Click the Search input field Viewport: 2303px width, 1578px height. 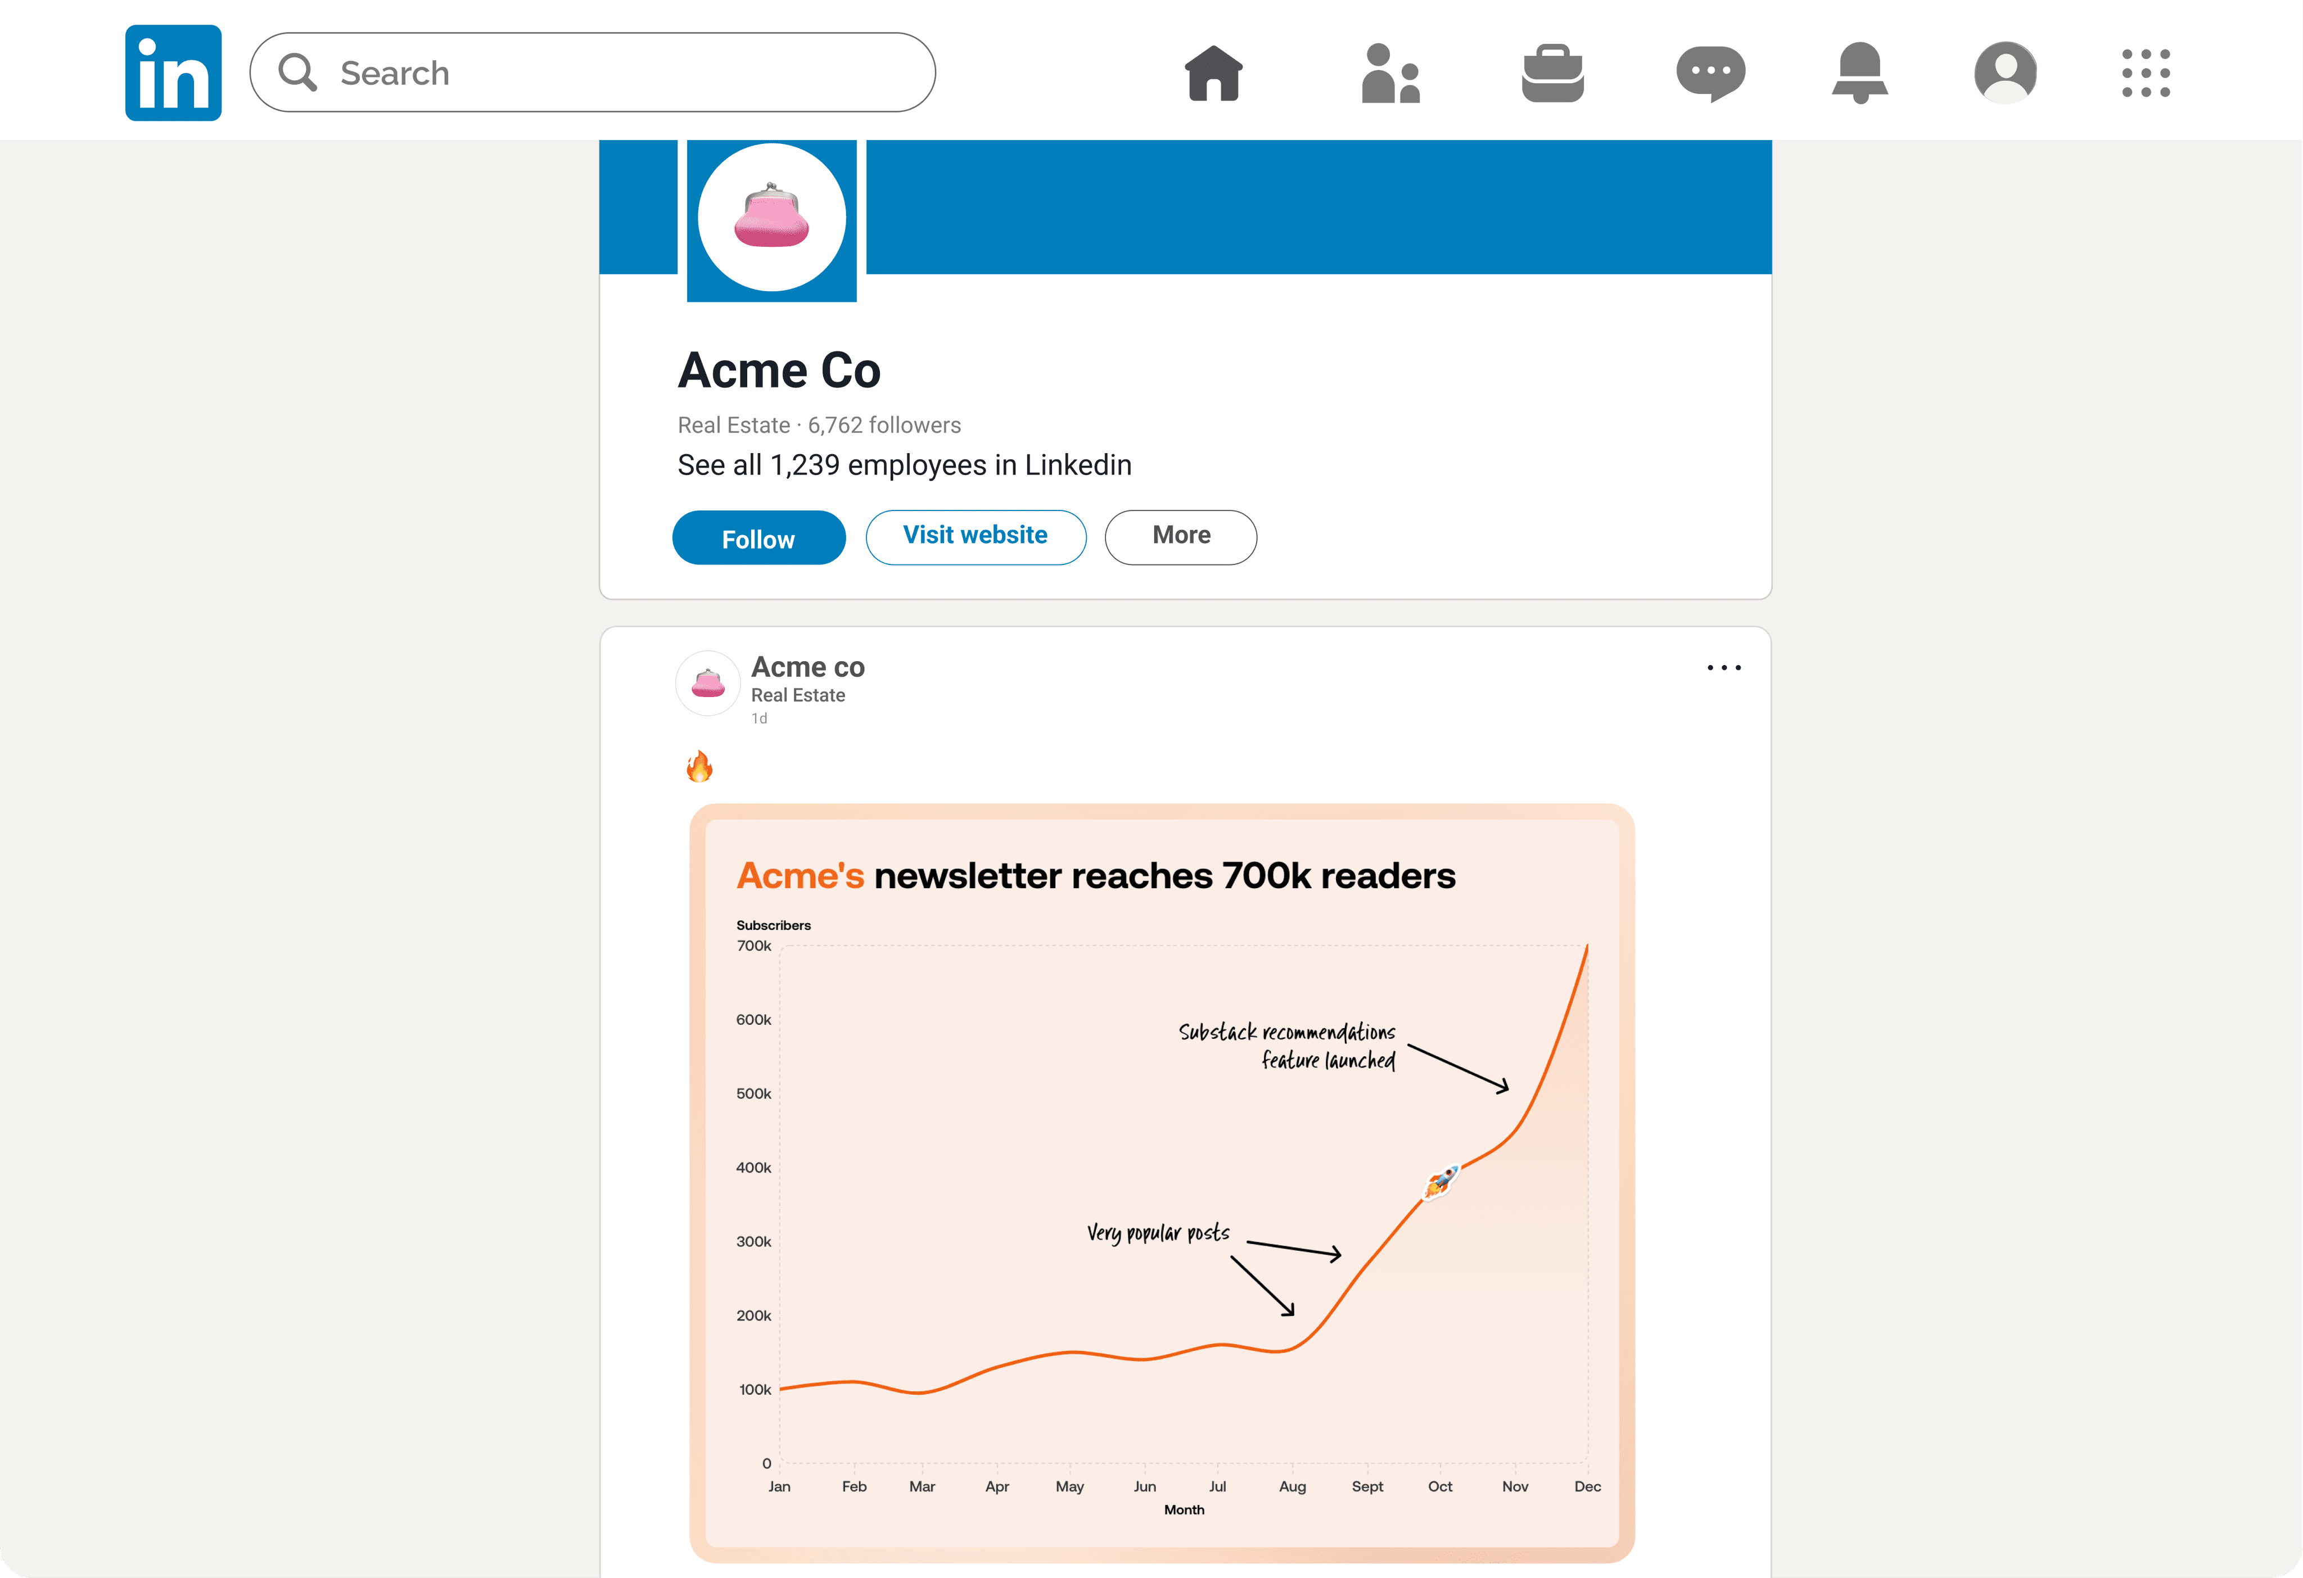[594, 73]
